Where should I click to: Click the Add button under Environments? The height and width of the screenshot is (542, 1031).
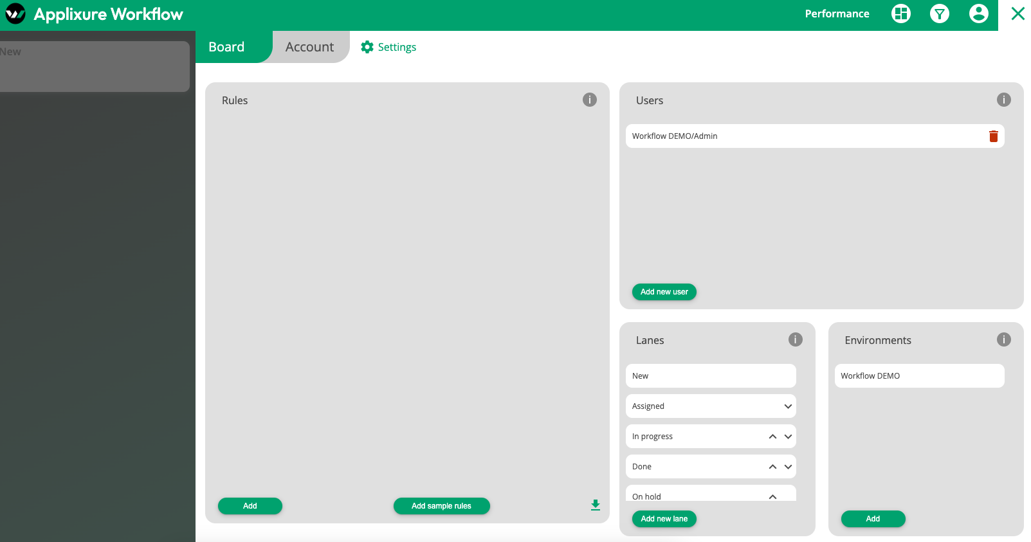point(873,519)
